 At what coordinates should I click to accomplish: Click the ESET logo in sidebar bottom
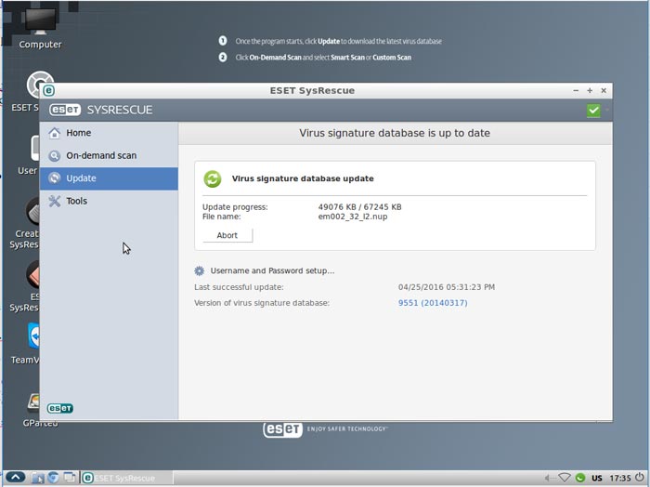(60, 409)
